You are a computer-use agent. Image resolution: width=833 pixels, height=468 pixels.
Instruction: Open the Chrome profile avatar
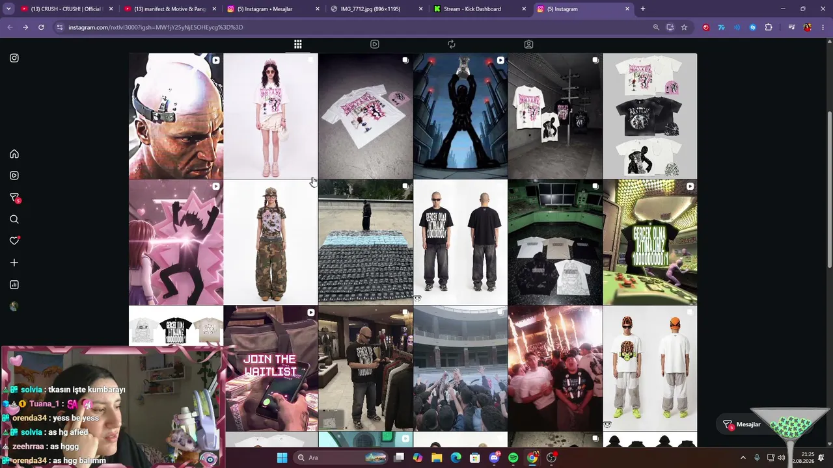808,27
